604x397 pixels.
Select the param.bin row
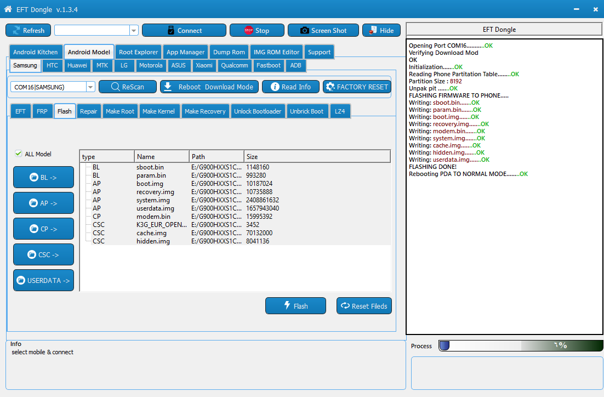coord(235,175)
